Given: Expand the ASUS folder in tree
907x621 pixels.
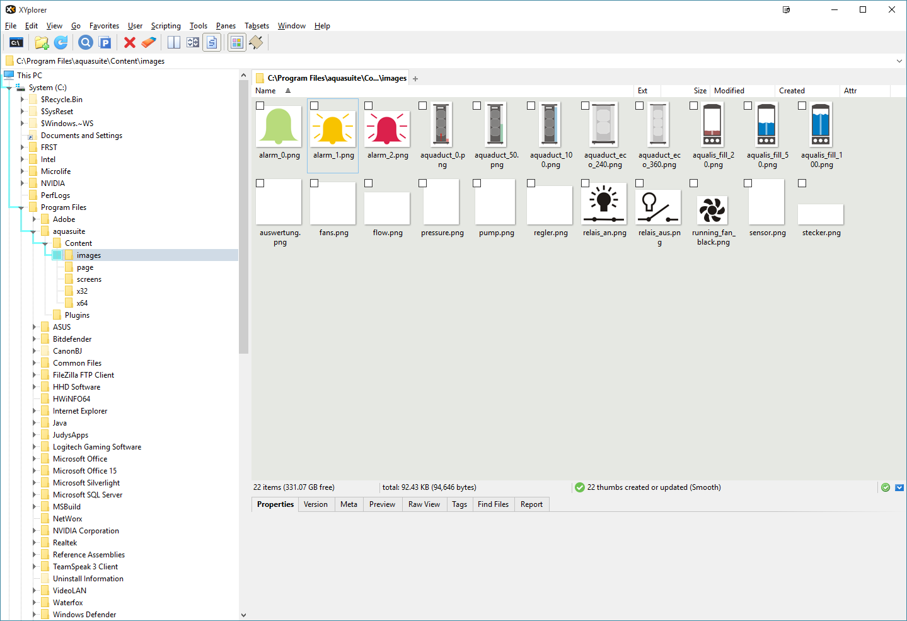Looking at the screenshot, I should [35, 327].
